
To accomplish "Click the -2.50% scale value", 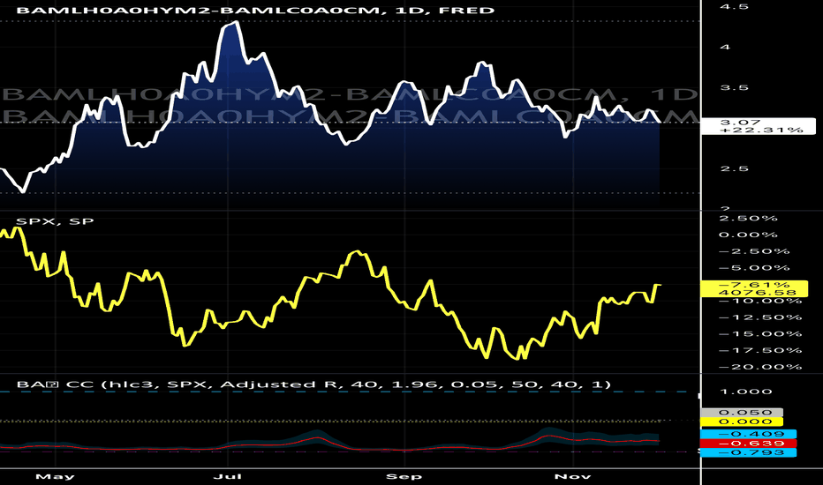I will 754,251.
